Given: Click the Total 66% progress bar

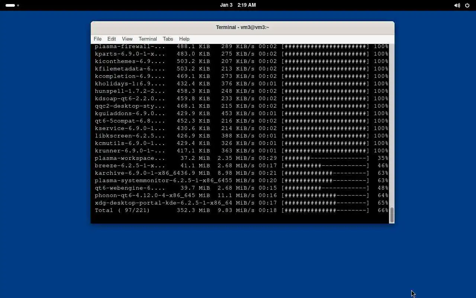Looking at the screenshot, I should [x=325, y=210].
